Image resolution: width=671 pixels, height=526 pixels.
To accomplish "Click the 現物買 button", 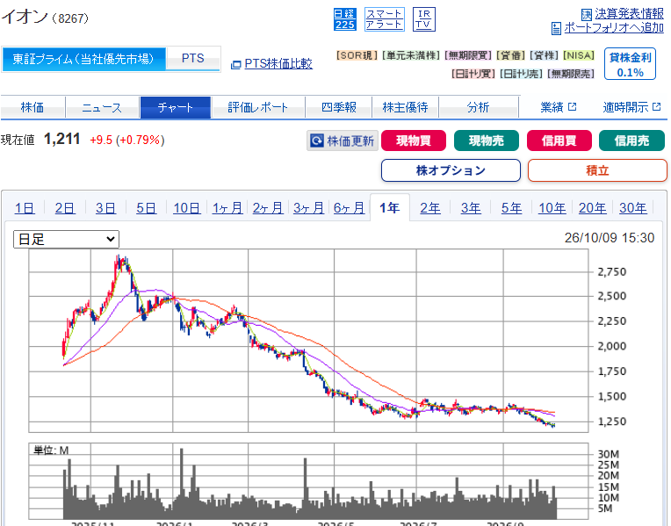I will pyautogui.click(x=414, y=141).
